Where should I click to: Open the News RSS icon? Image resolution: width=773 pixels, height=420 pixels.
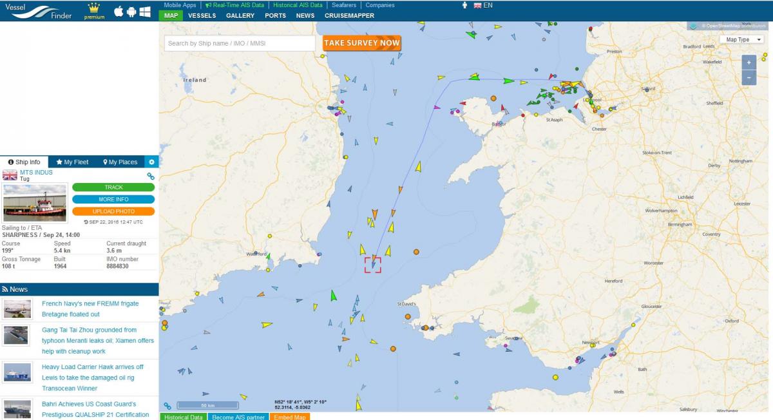tap(5, 290)
